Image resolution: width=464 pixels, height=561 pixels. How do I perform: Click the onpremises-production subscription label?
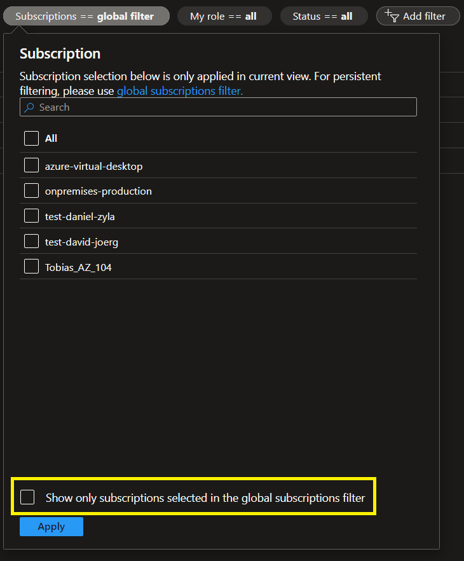click(98, 191)
